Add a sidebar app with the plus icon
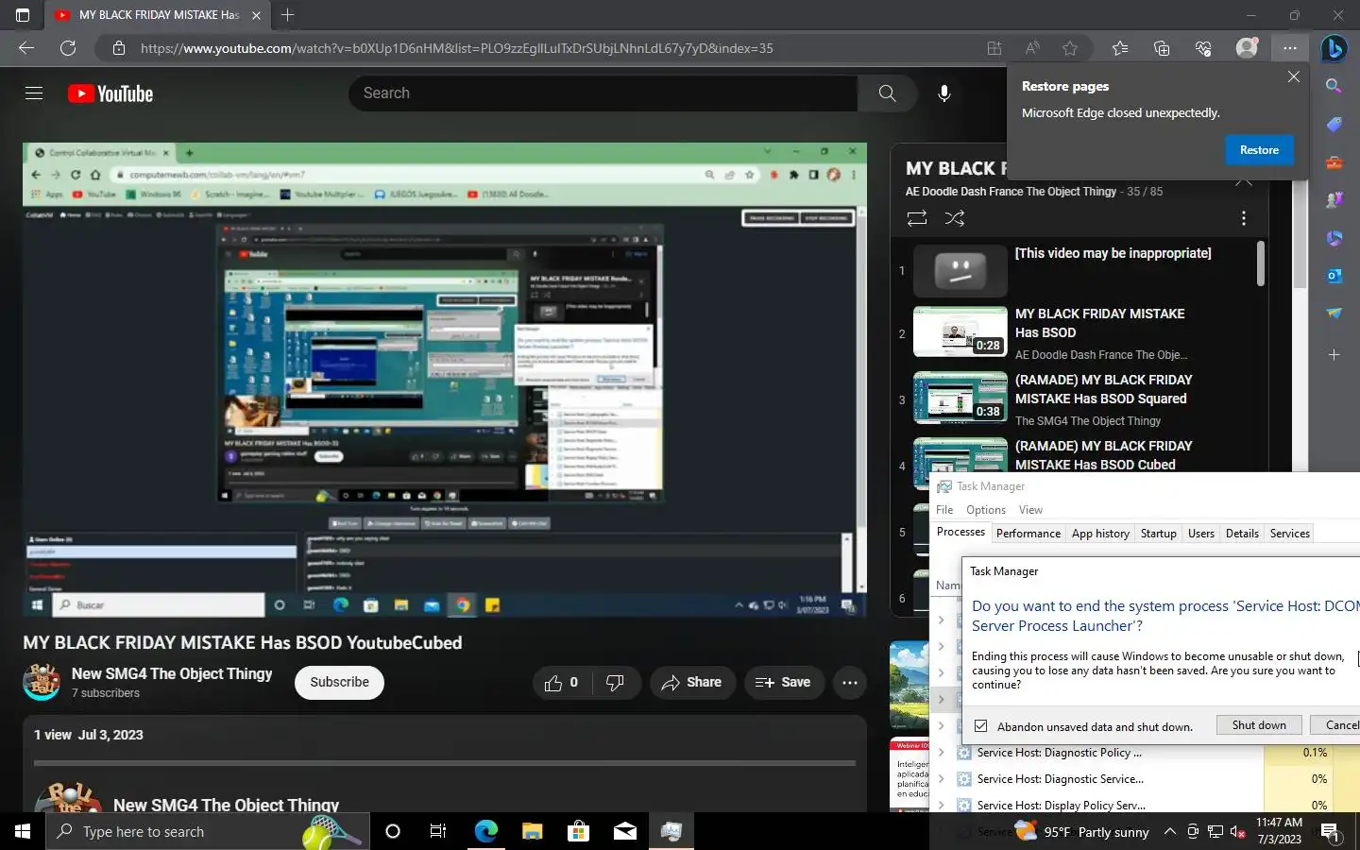 pyautogui.click(x=1334, y=355)
